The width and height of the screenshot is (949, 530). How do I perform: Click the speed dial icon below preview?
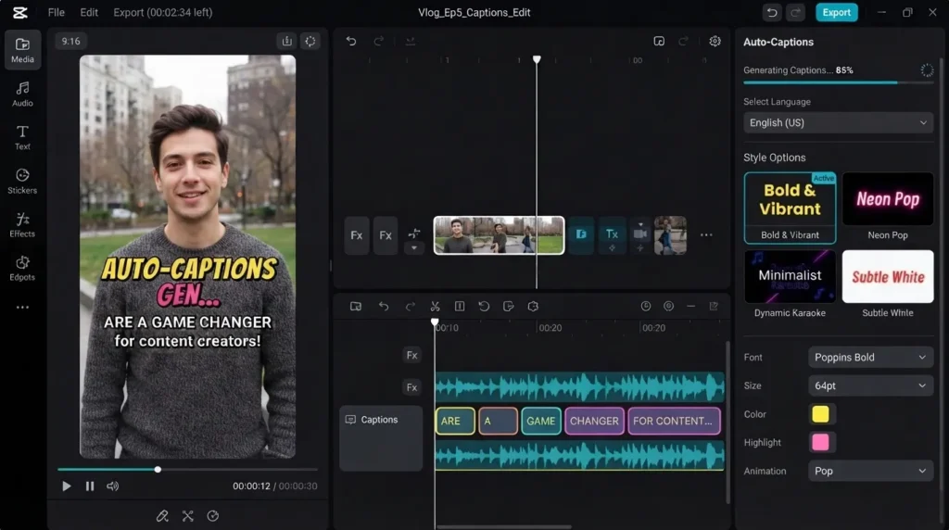coord(213,516)
